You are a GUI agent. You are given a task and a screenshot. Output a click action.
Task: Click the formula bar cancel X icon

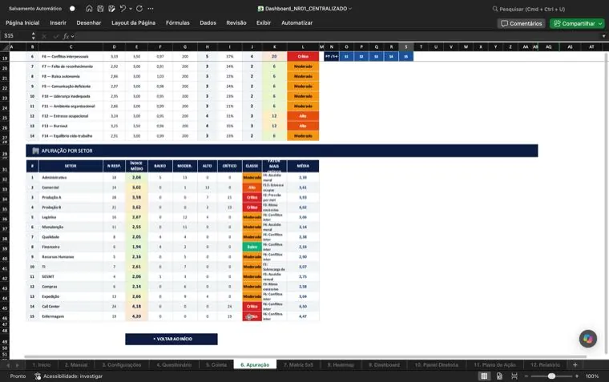(44, 36)
